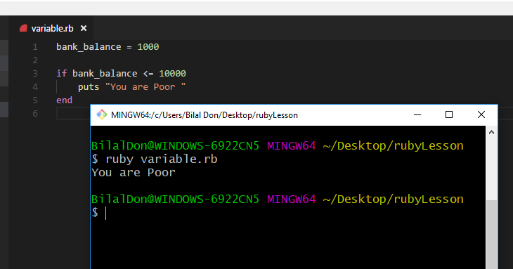Click line number 2 in the gutter
This screenshot has width=513, height=269.
(35, 60)
